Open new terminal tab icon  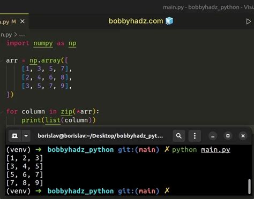pos(14,136)
